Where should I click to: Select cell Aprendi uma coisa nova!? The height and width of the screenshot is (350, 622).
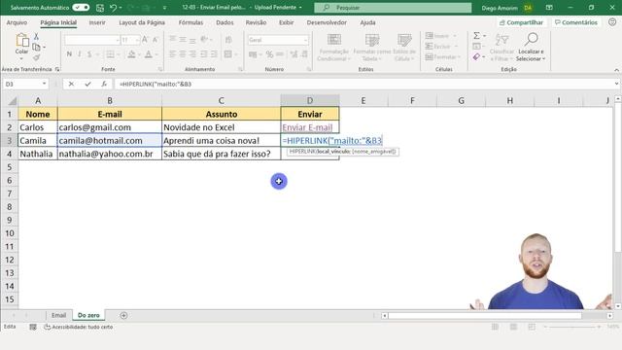[221, 140]
